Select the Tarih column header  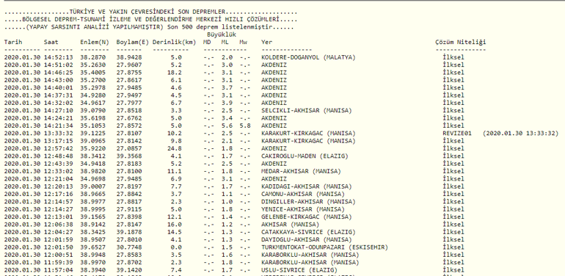click(13, 42)
